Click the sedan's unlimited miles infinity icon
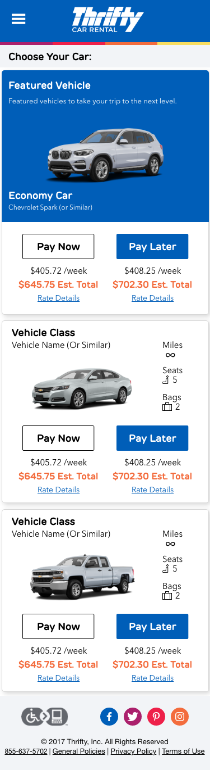 click(170, 355)
